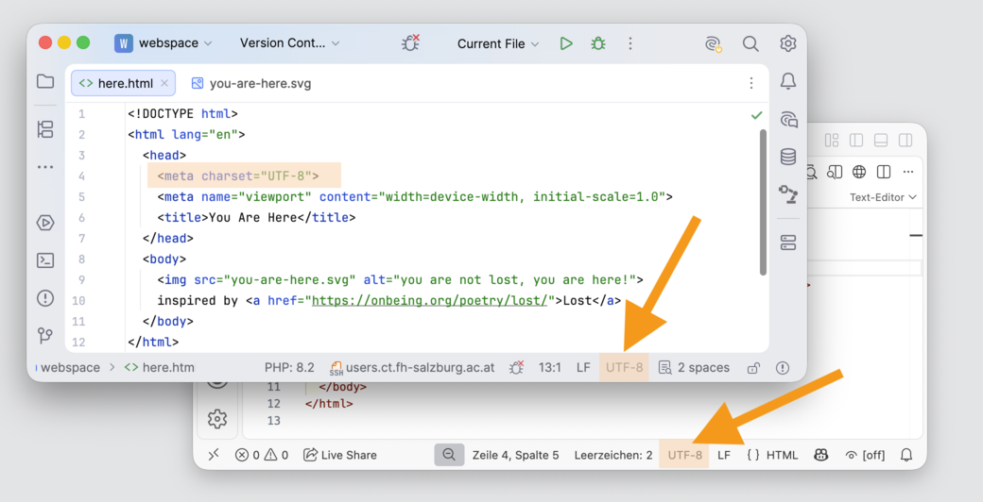
Task: Click the globe preview icon in VS Code
Action: [859, 172]
